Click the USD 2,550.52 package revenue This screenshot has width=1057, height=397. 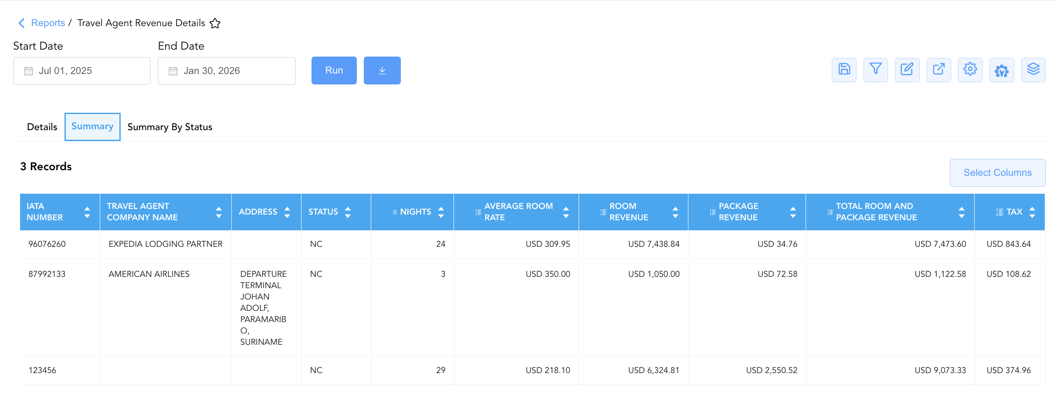772,370
